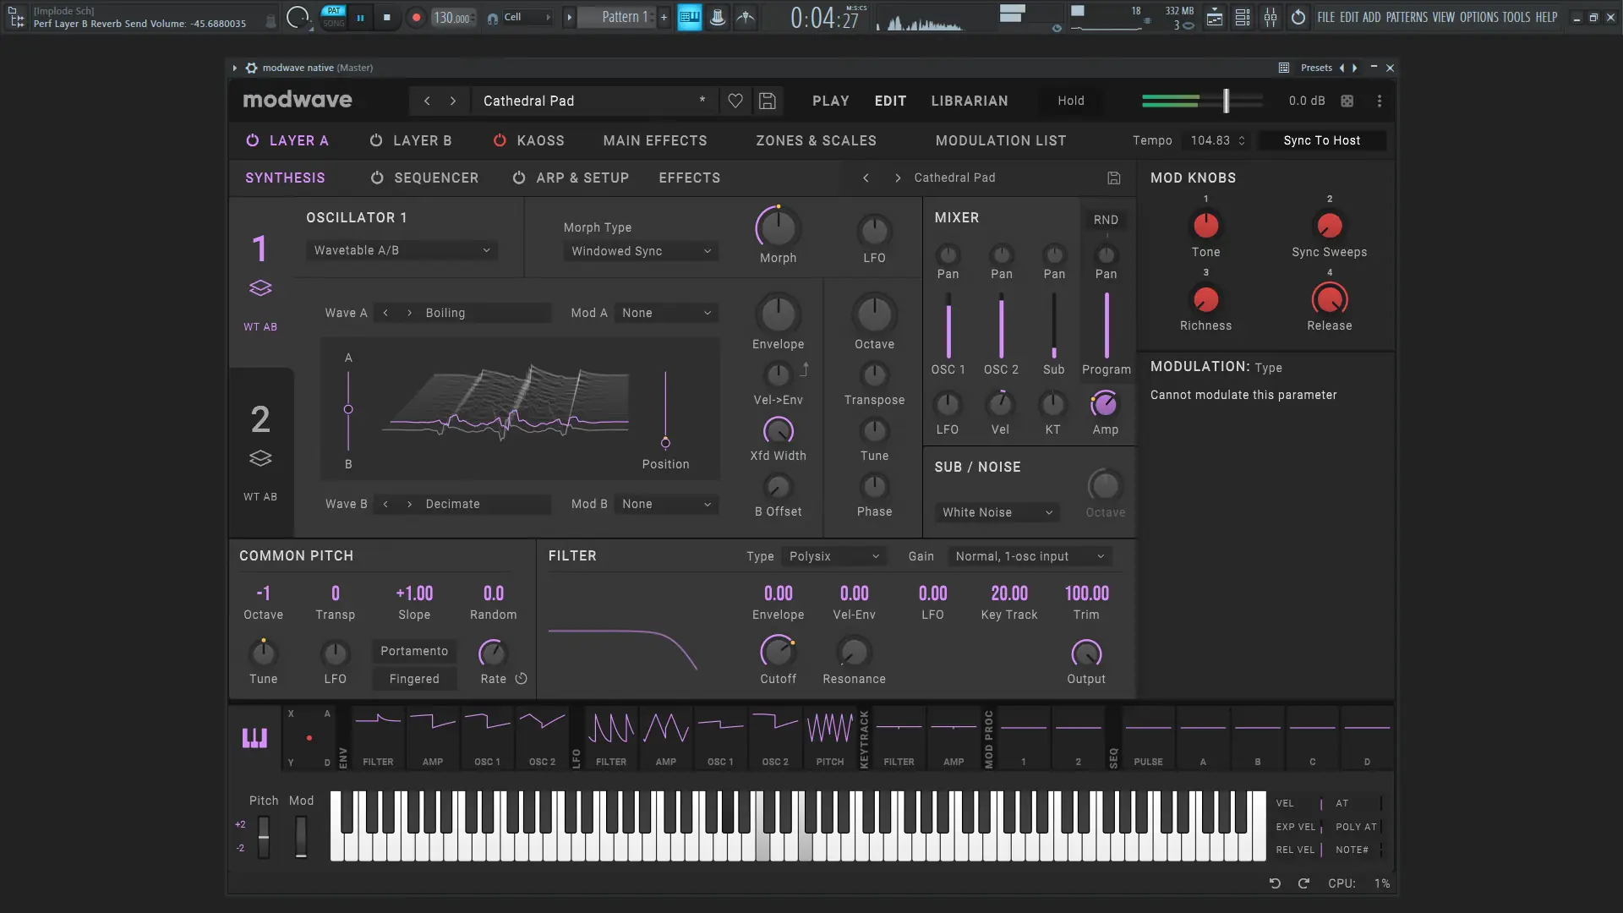
Task: Click the heart favorite icon
Action: [735, 101]
